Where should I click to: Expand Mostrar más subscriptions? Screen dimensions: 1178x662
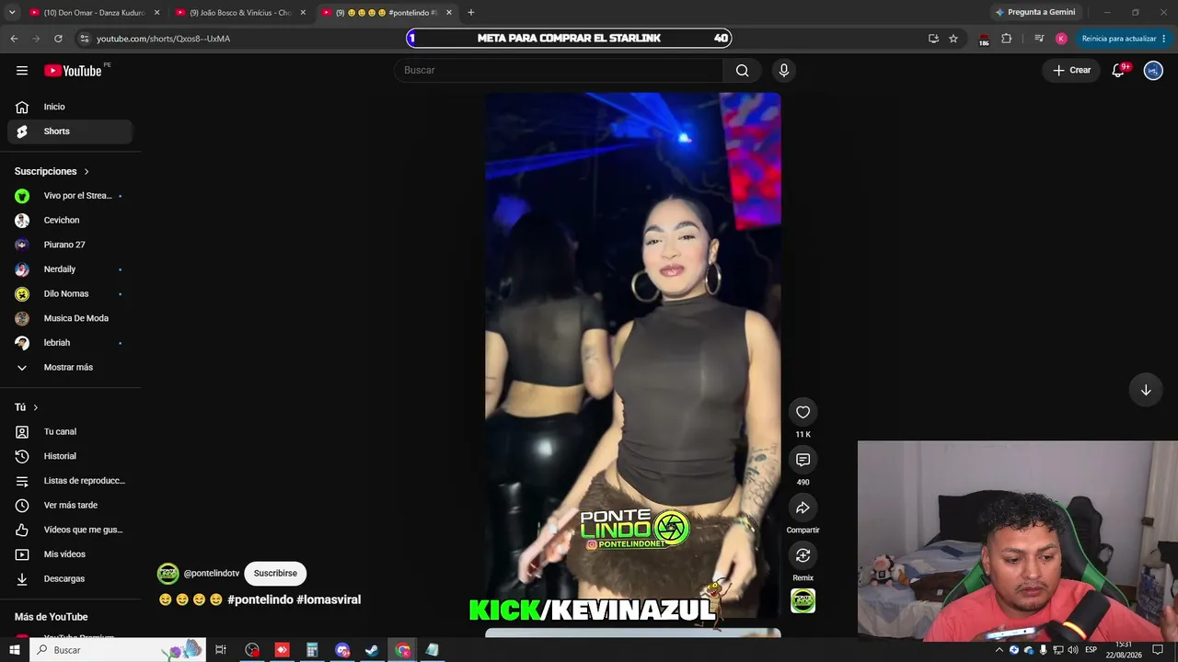point(68,368)
